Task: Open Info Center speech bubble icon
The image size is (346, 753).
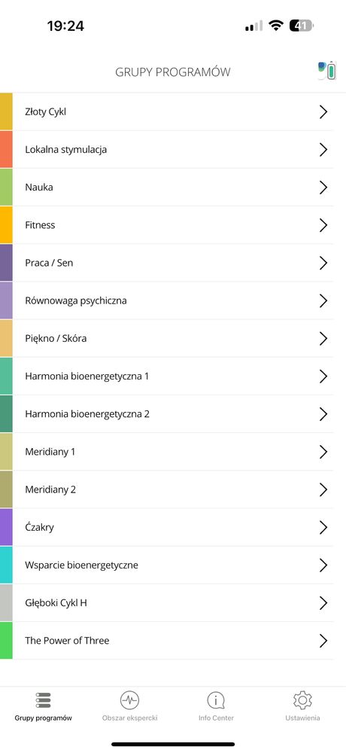Action: (216, 700)
